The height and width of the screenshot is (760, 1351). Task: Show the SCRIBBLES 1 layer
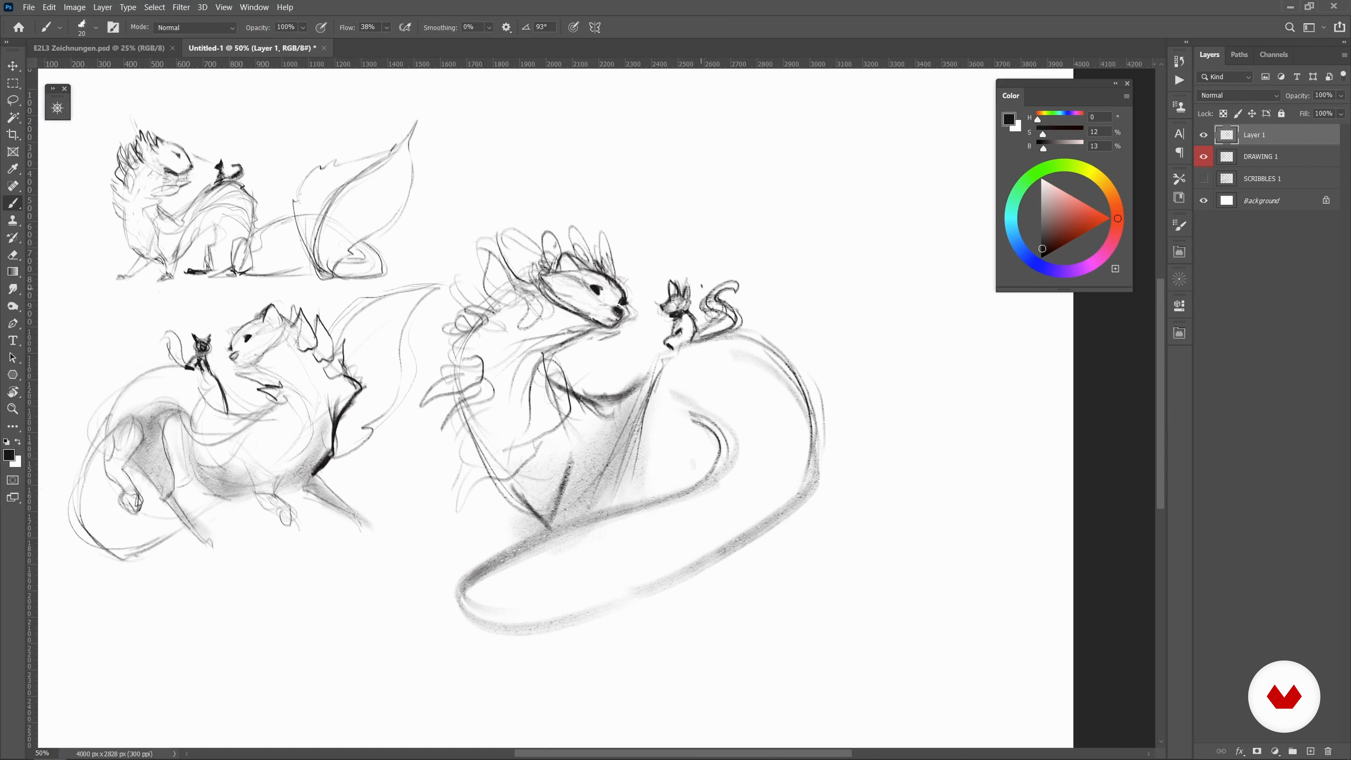pyautogui.click(x=1204, y=179)
